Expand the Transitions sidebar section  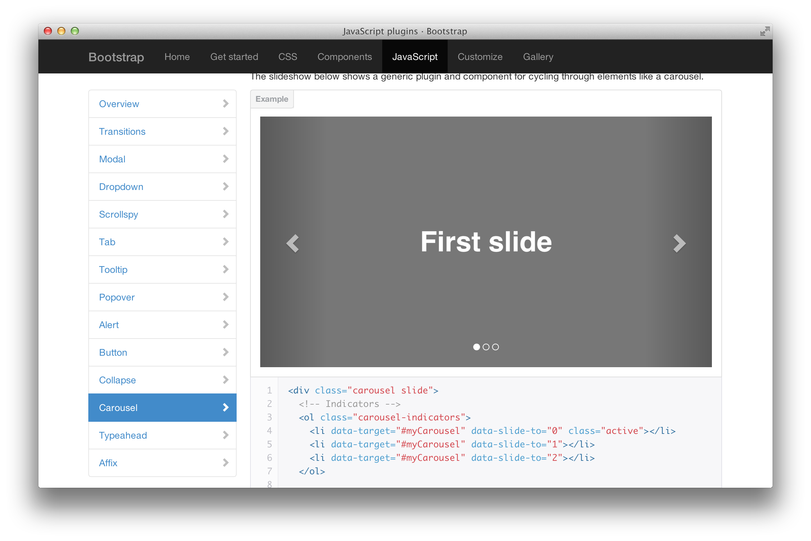tap(163, 131)
